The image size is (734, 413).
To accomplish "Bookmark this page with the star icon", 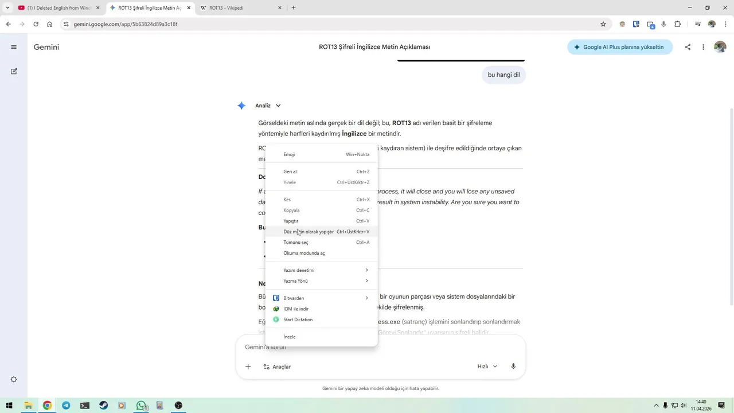I will (x=603, y=24).
